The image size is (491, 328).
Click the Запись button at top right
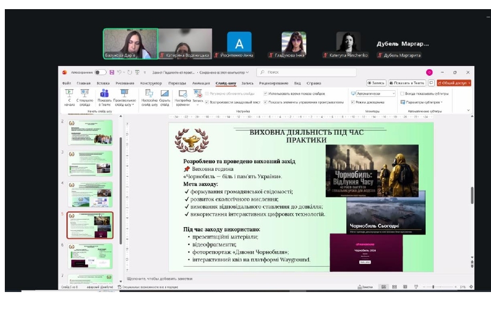pos(376,83)
